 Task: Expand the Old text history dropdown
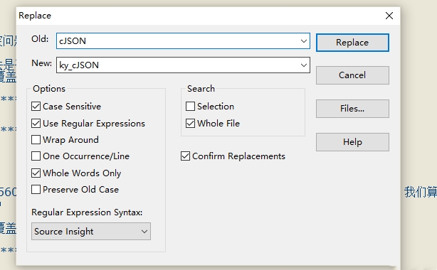coord(304,41)
